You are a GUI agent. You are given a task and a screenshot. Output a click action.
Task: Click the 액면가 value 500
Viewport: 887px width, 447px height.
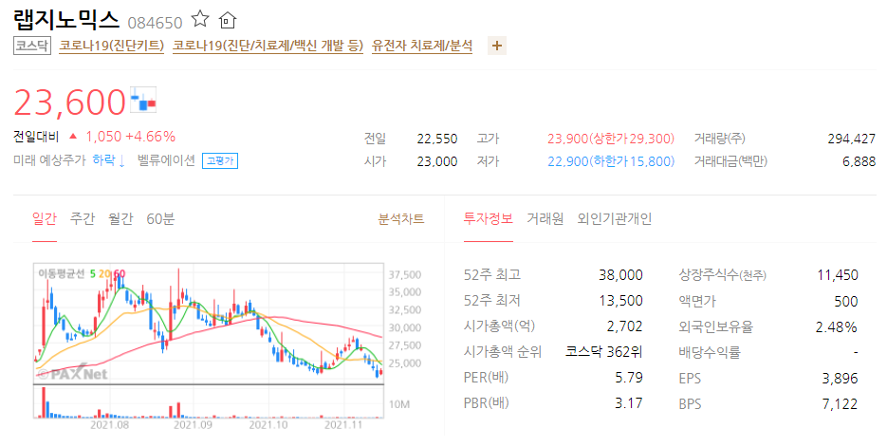846,302
